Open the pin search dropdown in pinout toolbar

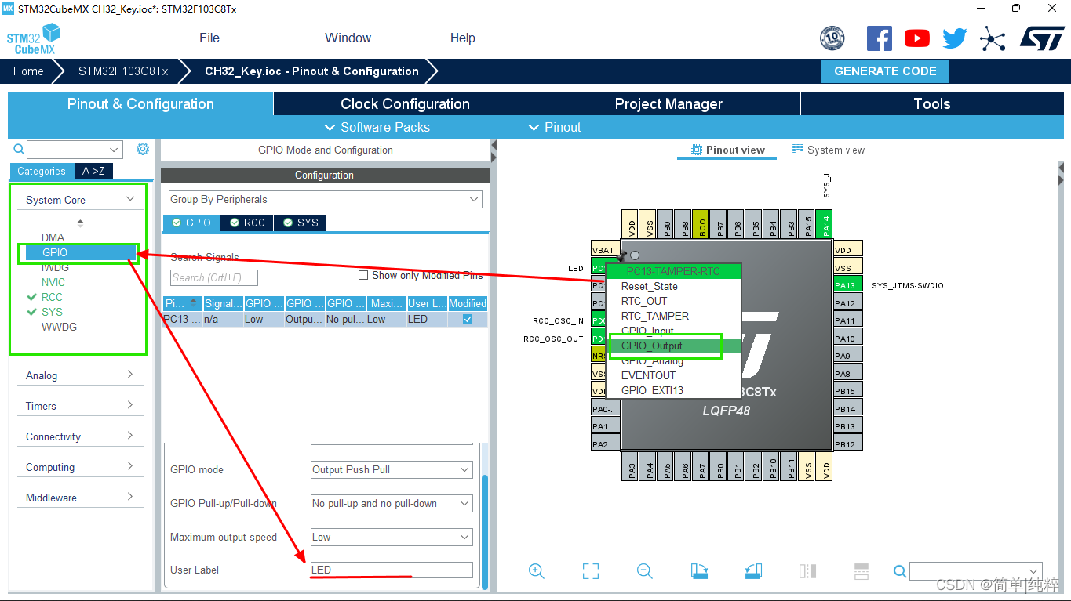point(976,571)
